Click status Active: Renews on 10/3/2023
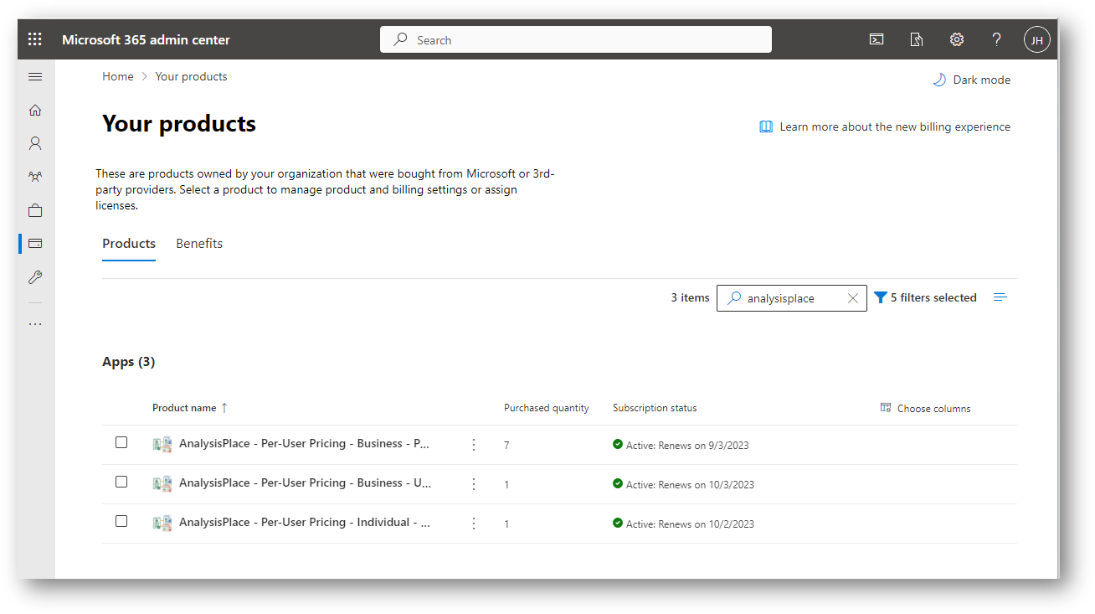This screenshot has width=1095, height=614. tap(690, 484)
